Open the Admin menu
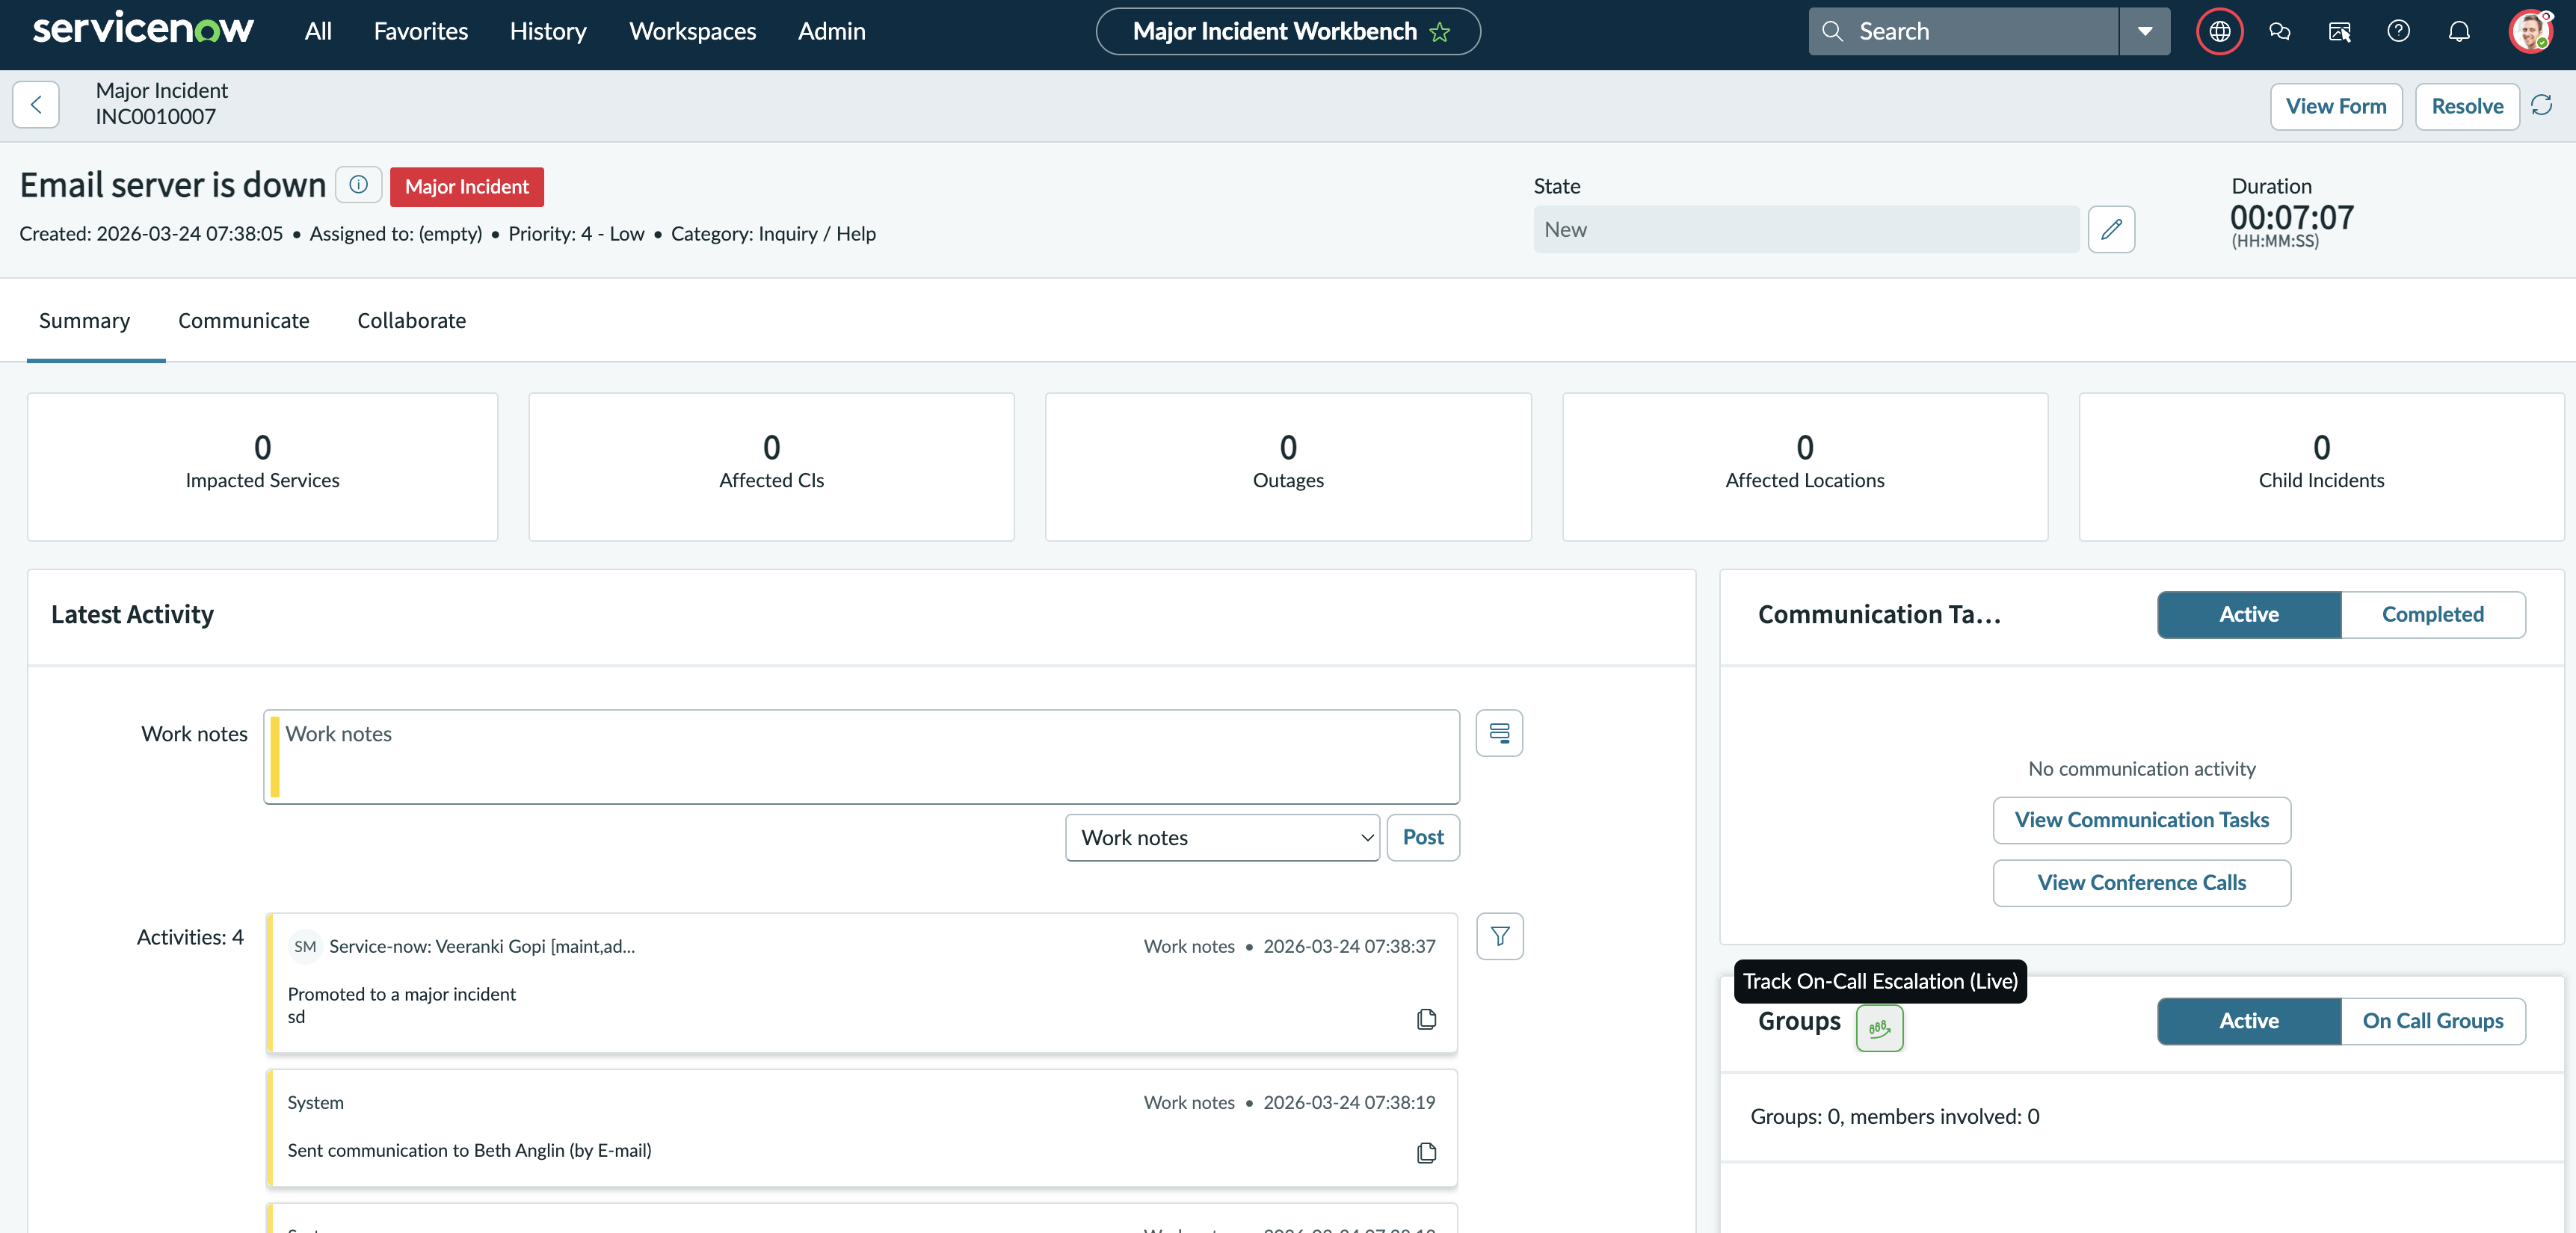This screenshot has height=1233, width=2576. 831,31
